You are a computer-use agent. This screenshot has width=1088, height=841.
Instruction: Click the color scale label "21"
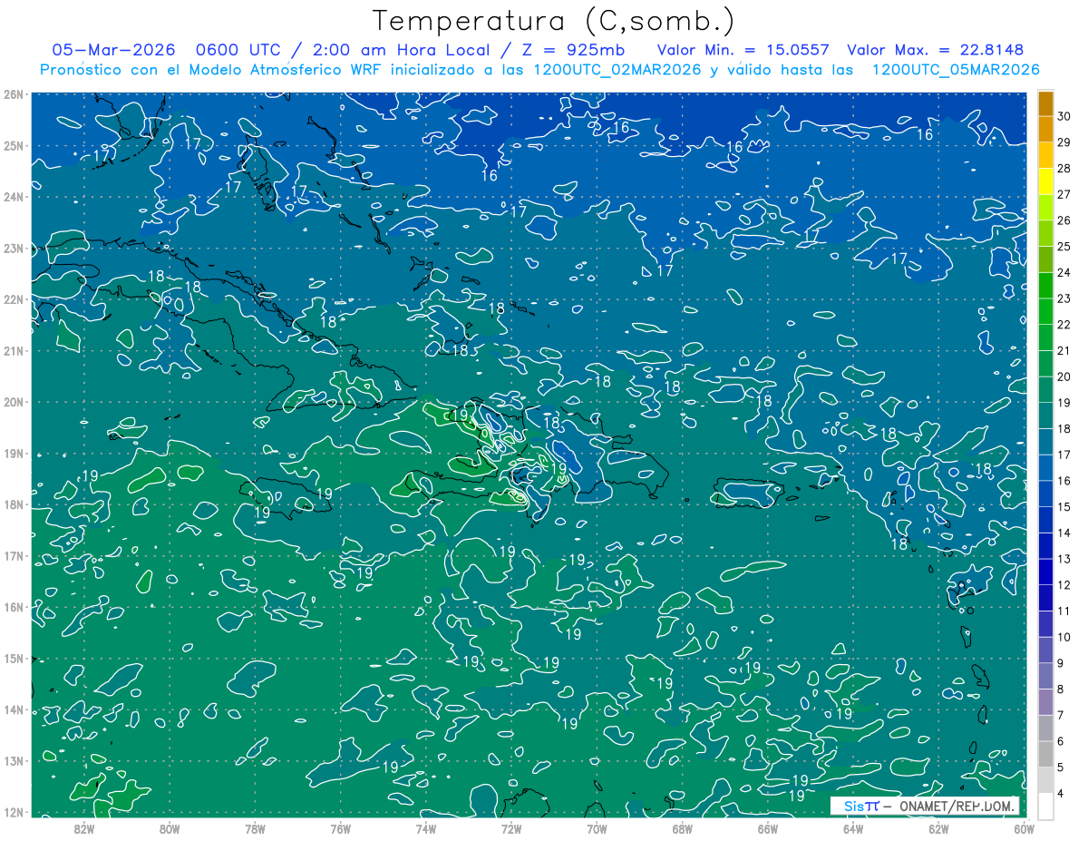tap(1064, 350)
